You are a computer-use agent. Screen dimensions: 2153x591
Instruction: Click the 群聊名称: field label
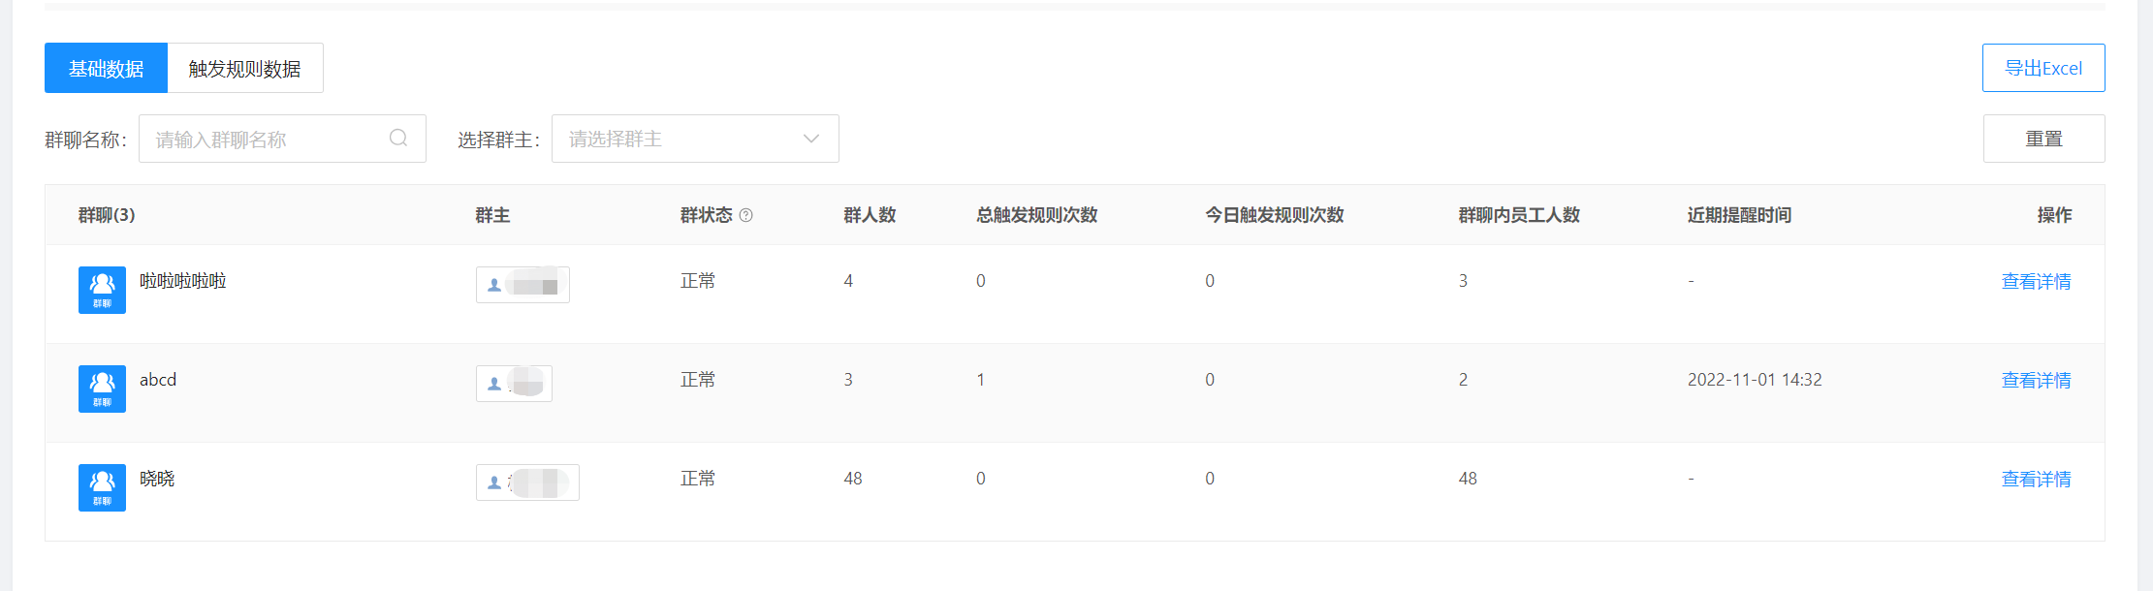pyautogui.click(x=86, y=140)
